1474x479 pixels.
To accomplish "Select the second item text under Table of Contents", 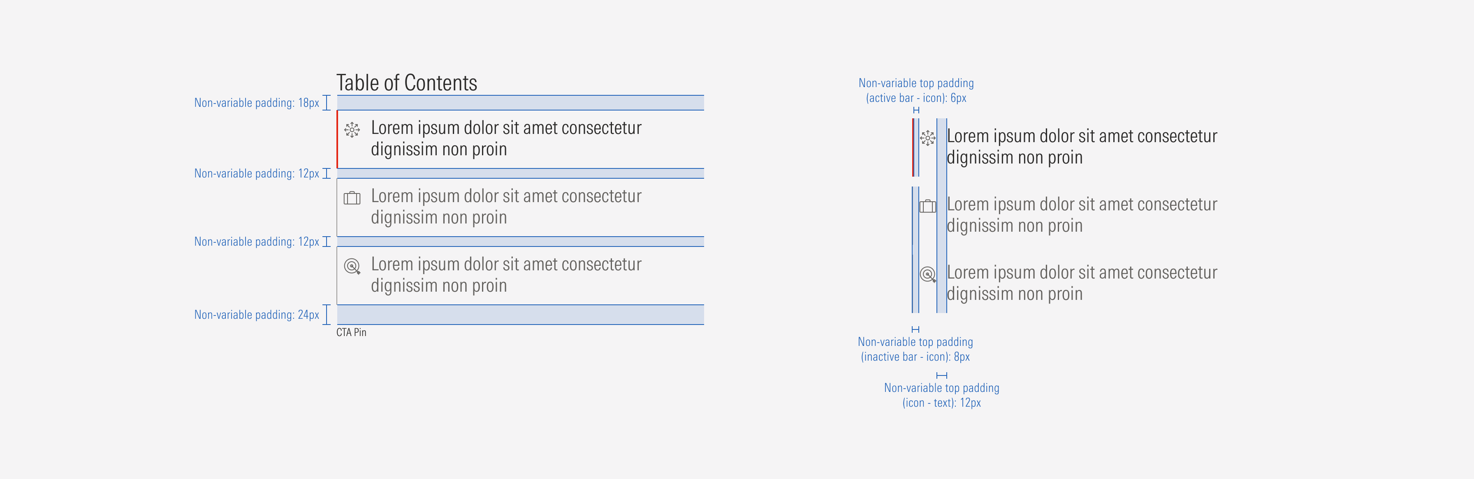I will pyautogui.click(x=506, y=206).
